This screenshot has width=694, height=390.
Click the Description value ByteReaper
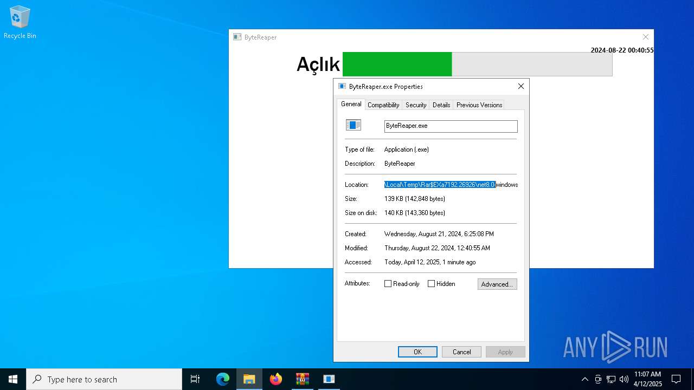[400, 164]
